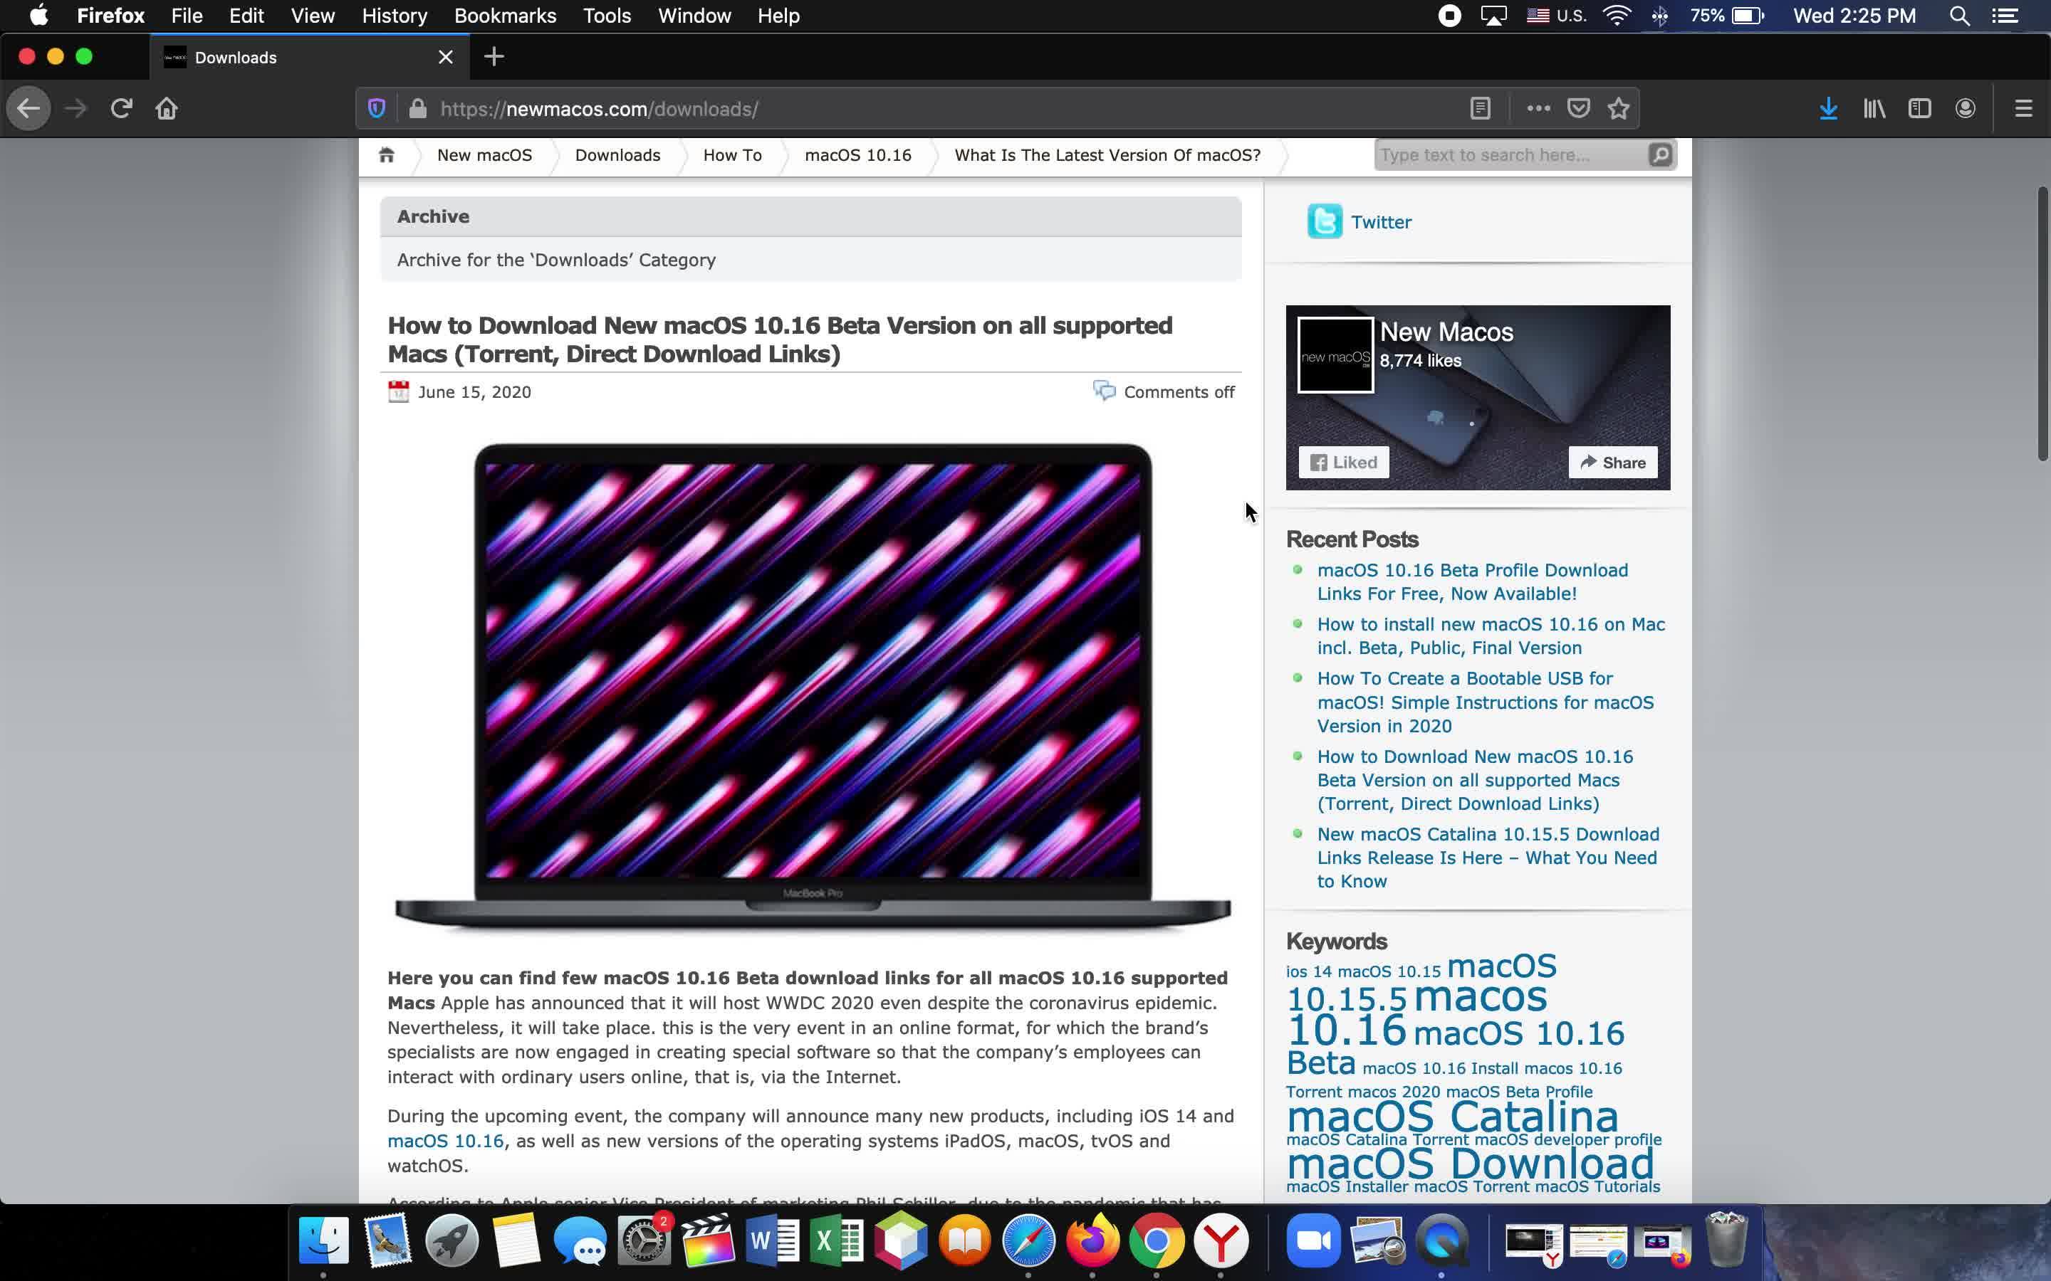The image size is (2051, 1281).
Task: Open Zoom from the Dock
Action: pos(1312,1241)
